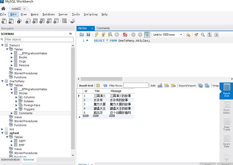The height and width of the screenshot is (165, 233).
Task: Search table data icon in toolbar
Action: point(64,21)
